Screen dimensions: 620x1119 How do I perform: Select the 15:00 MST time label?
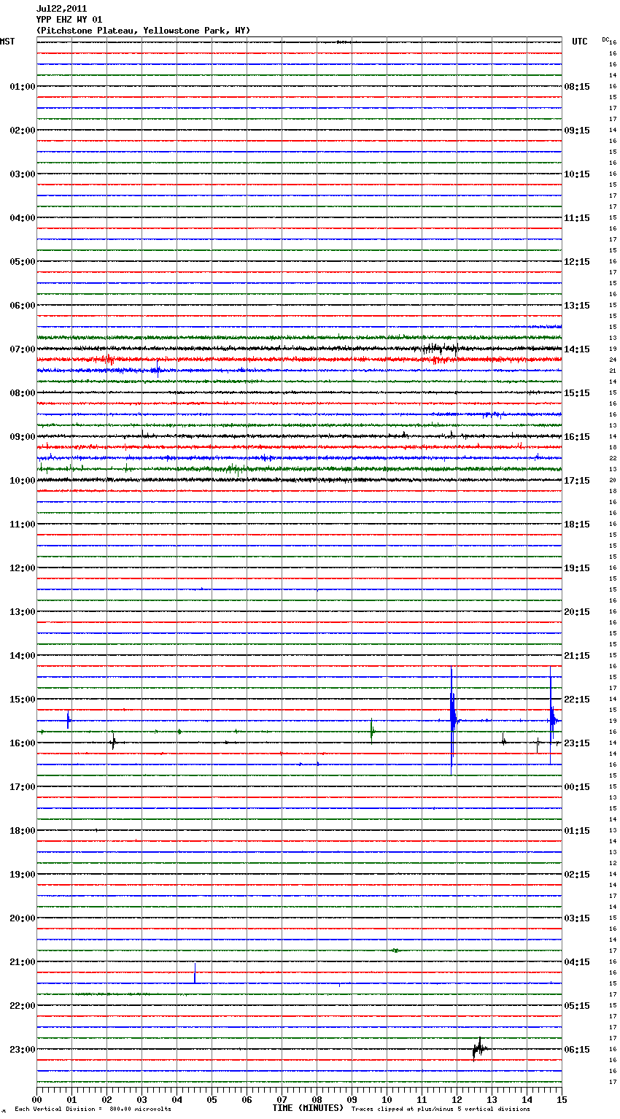tap(23, 700)
